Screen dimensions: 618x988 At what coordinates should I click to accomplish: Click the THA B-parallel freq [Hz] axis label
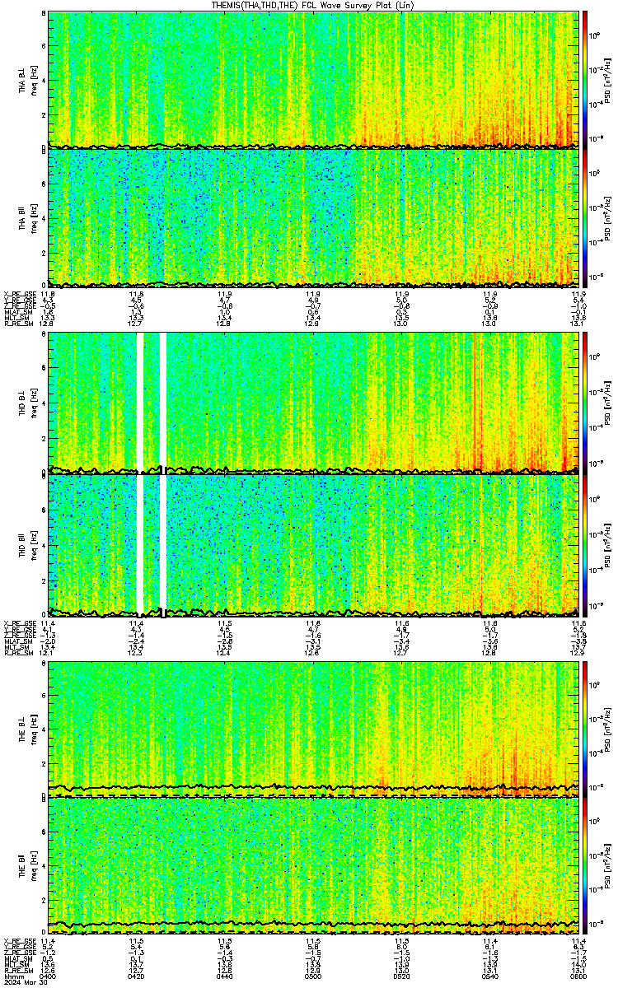[x=32, y=217]
